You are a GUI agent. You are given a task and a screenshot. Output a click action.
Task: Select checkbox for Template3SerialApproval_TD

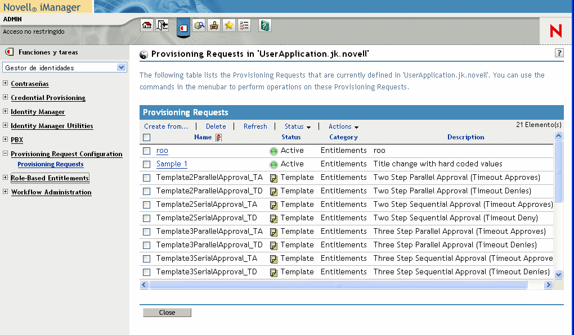pyautogui.click(x=147, y=272)
